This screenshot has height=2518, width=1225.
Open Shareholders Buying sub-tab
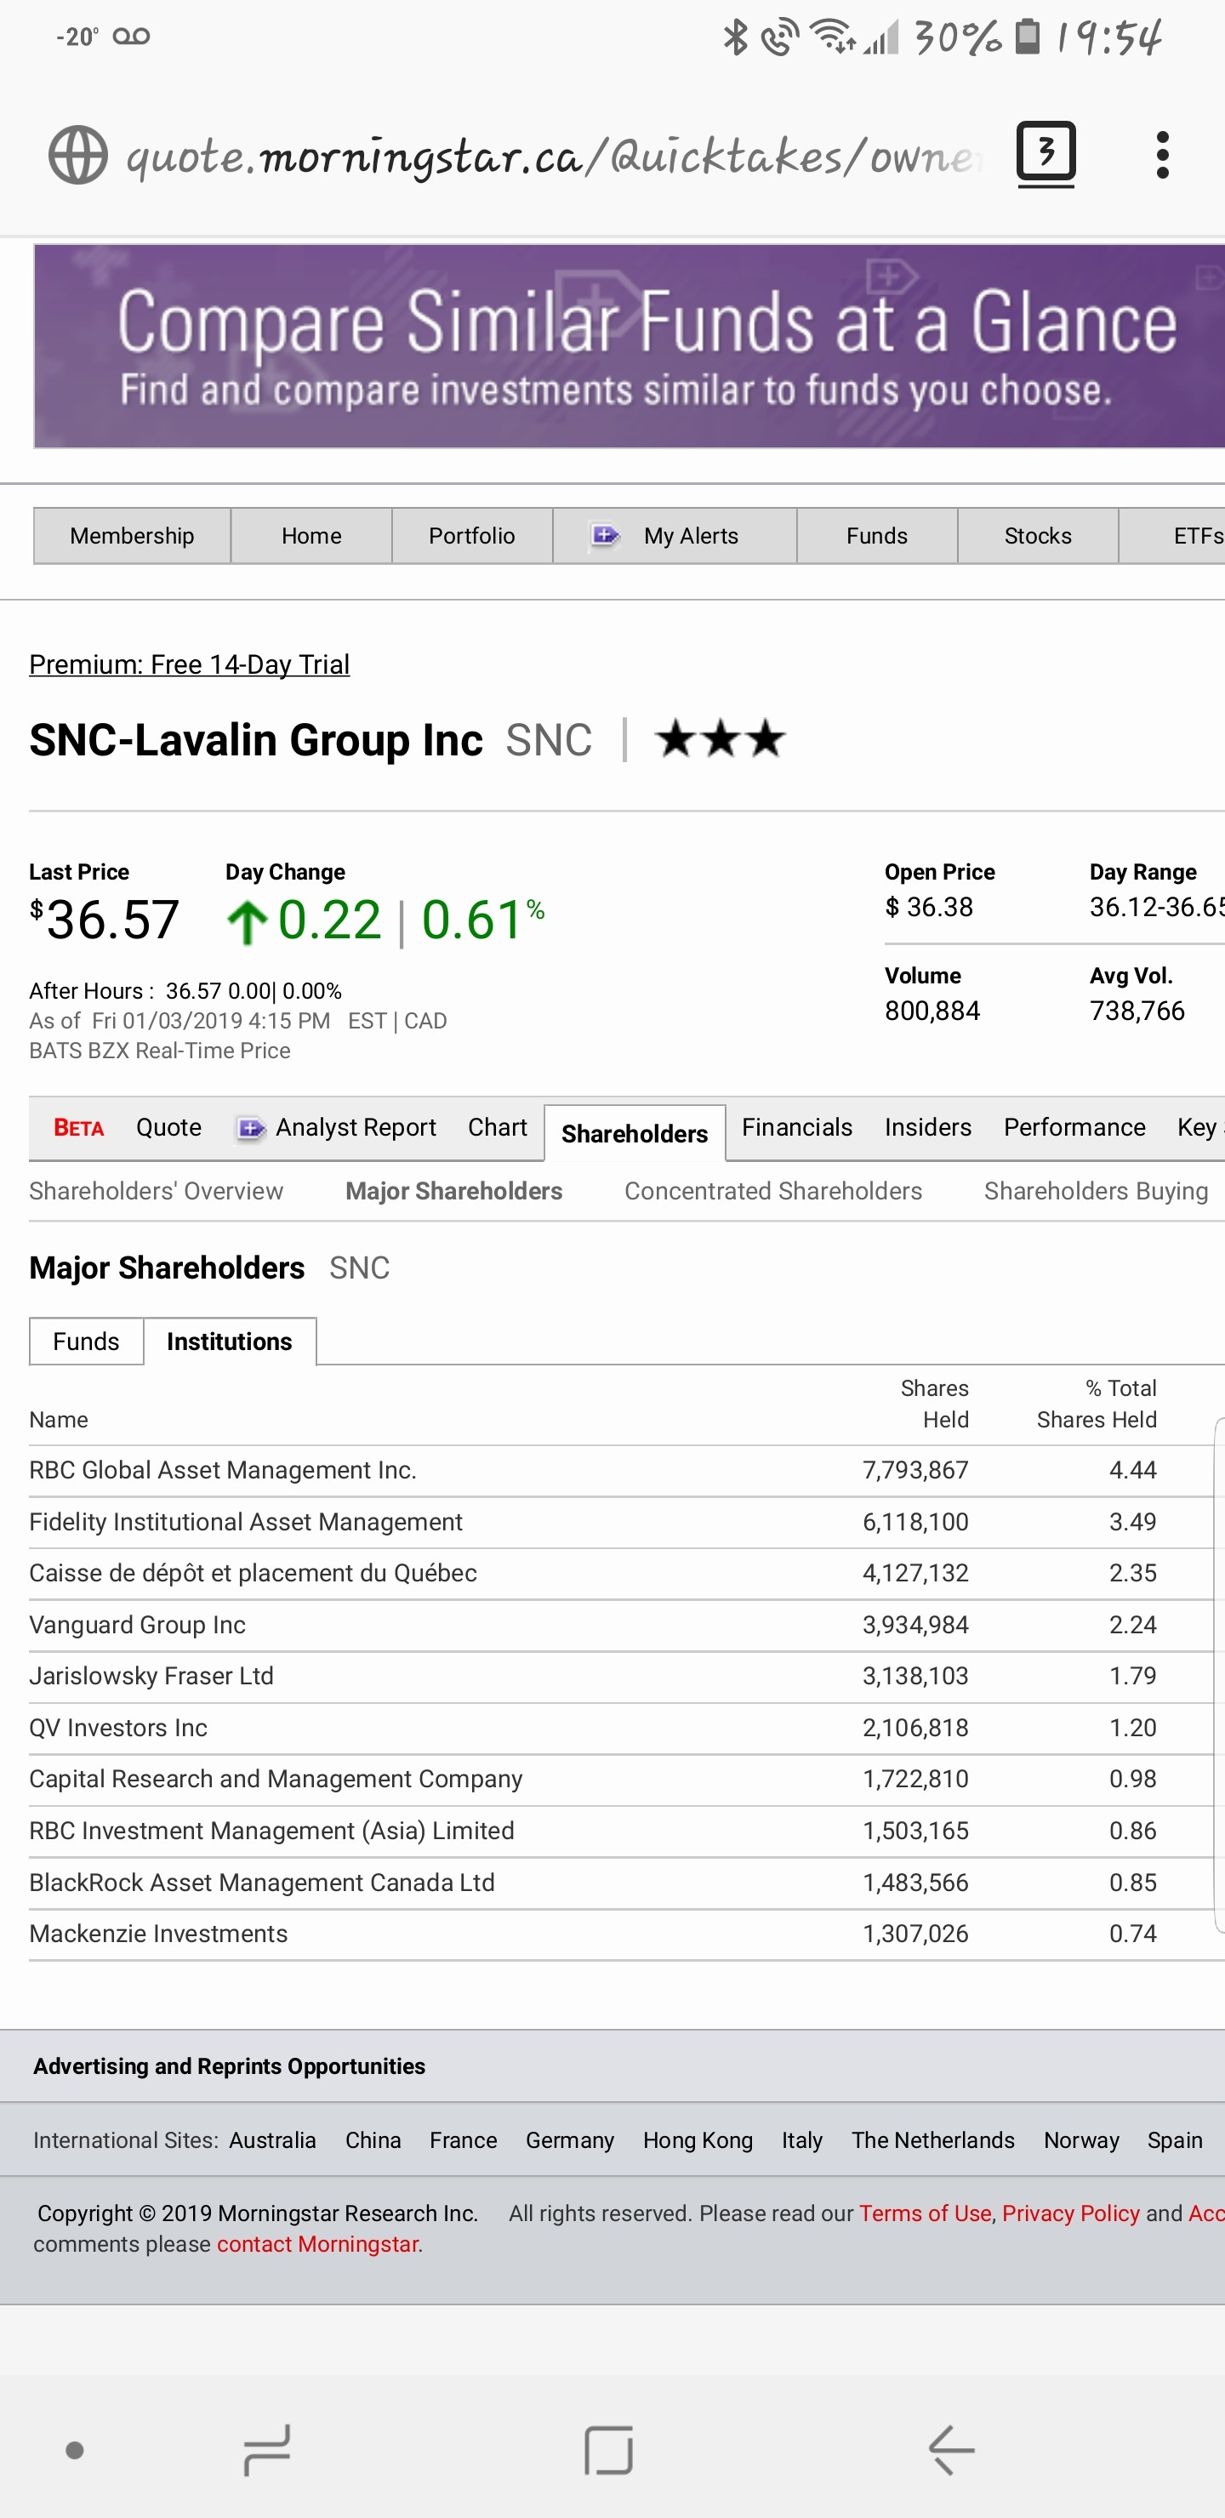1096,1192
